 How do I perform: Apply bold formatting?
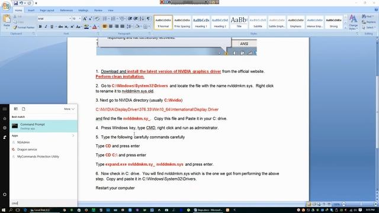(x=40, y=27)
